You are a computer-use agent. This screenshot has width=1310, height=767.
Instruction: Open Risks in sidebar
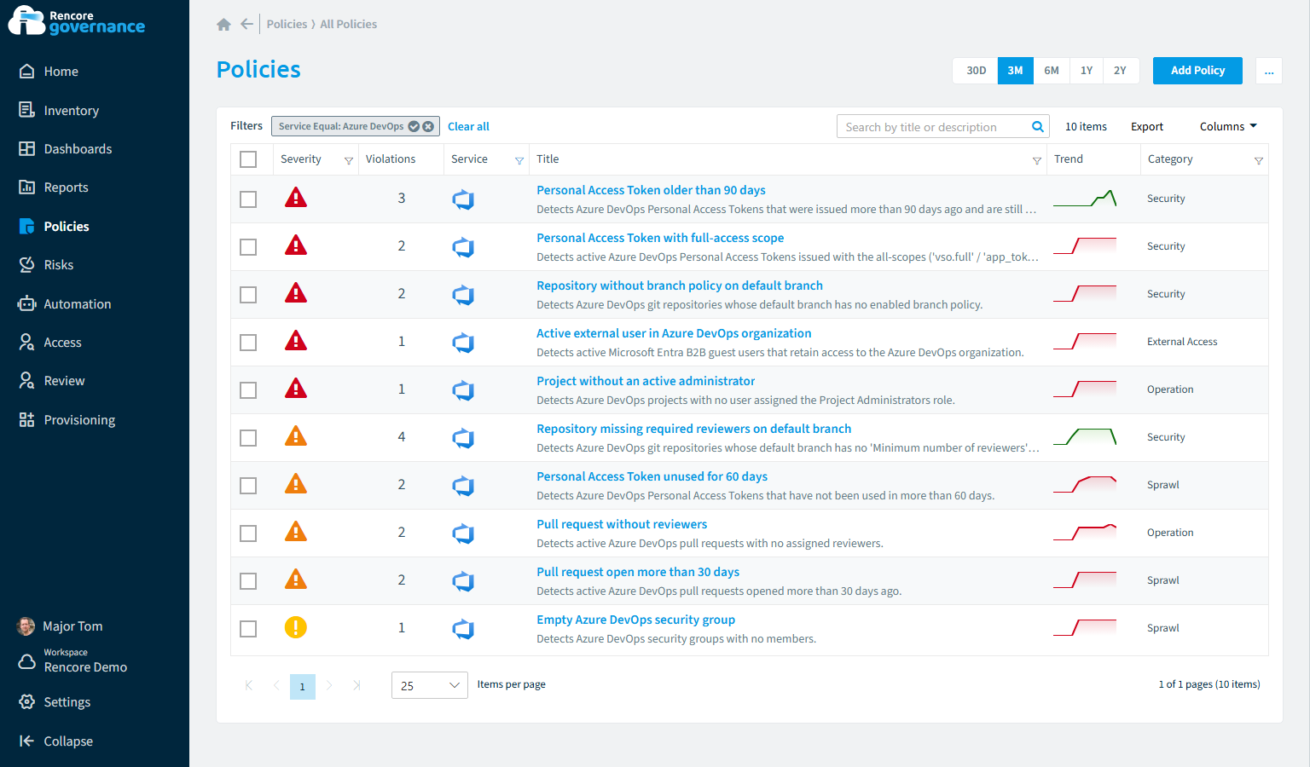47,265
